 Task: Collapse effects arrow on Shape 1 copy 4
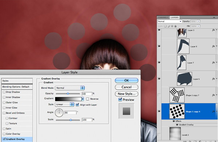coord(217,111)
